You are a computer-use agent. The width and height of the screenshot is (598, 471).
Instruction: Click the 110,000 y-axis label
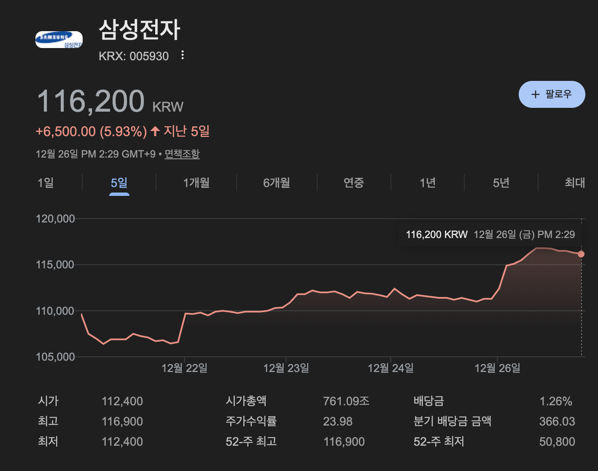point(55,311)
